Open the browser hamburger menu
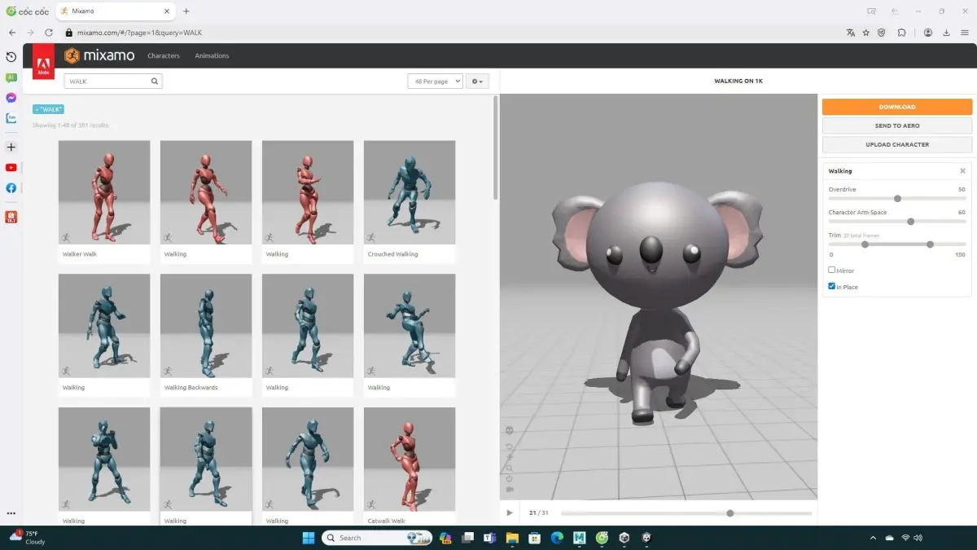Image resolution: width=977 pixels, height=550 pixels. (x=965, y=33)
